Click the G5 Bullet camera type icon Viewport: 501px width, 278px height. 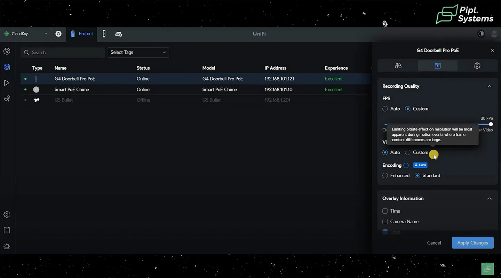(36, 100)
